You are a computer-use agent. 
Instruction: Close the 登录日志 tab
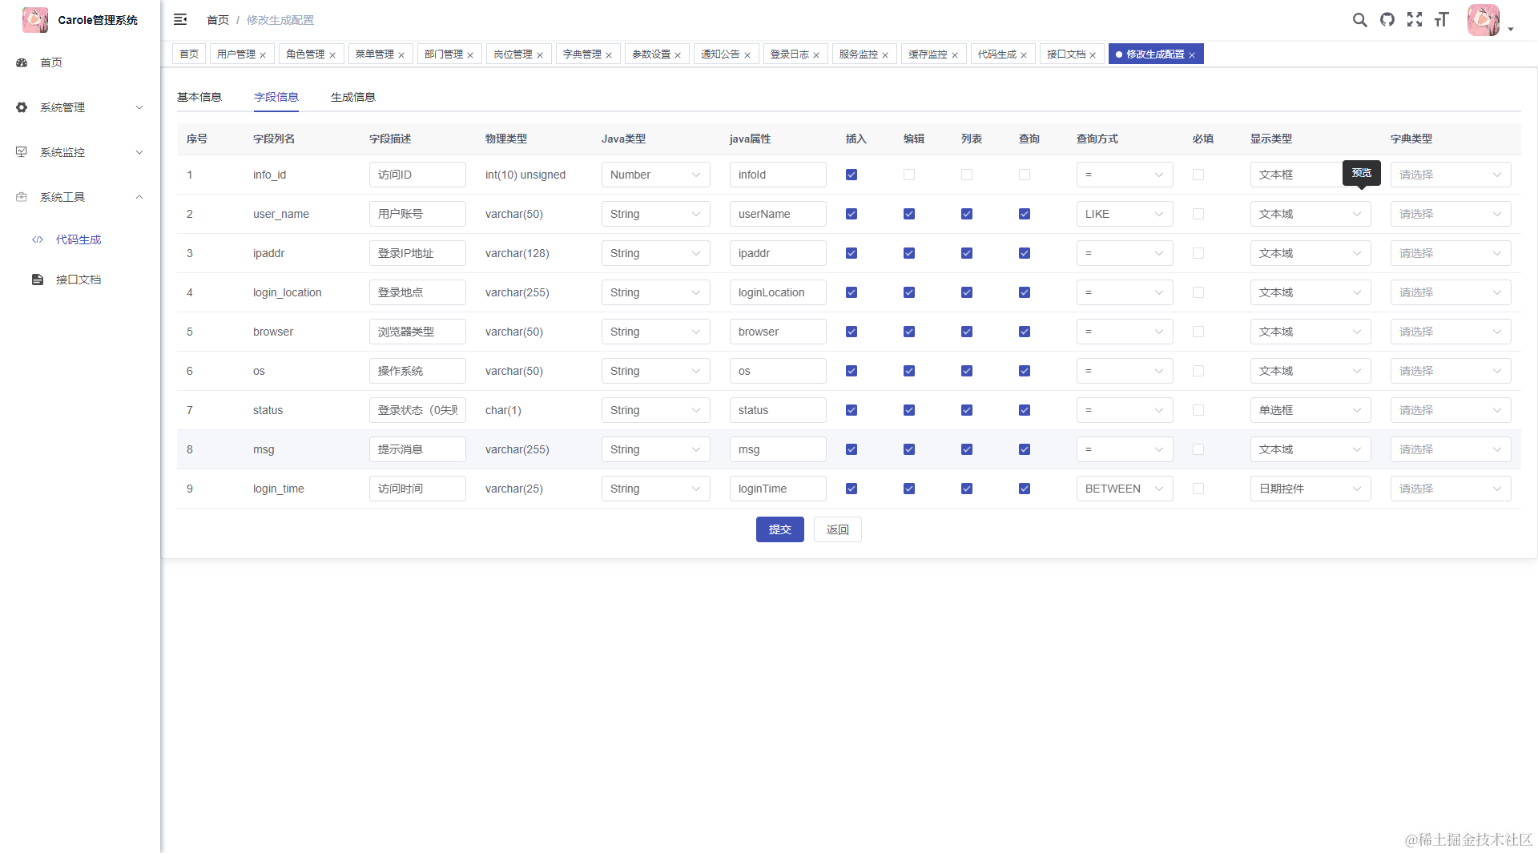tap(816, 55)
